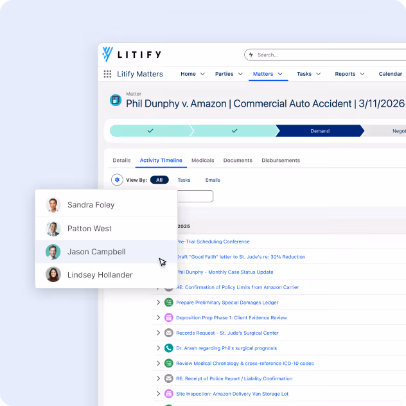406x406 pixels.
Task: Open Prepare Preliminary Special Damages Ledger link
Action: 227,303
